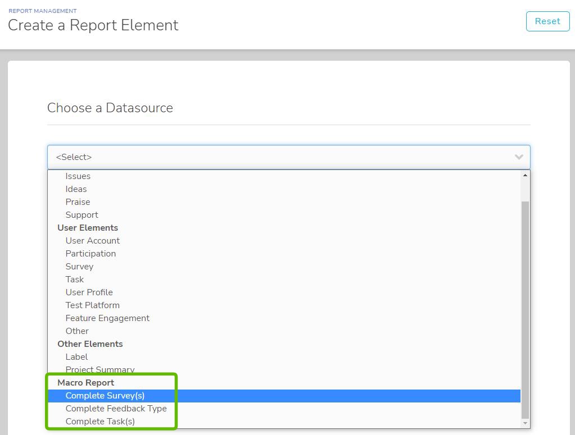Select the Project Summary option

click(x=99, y=369)
